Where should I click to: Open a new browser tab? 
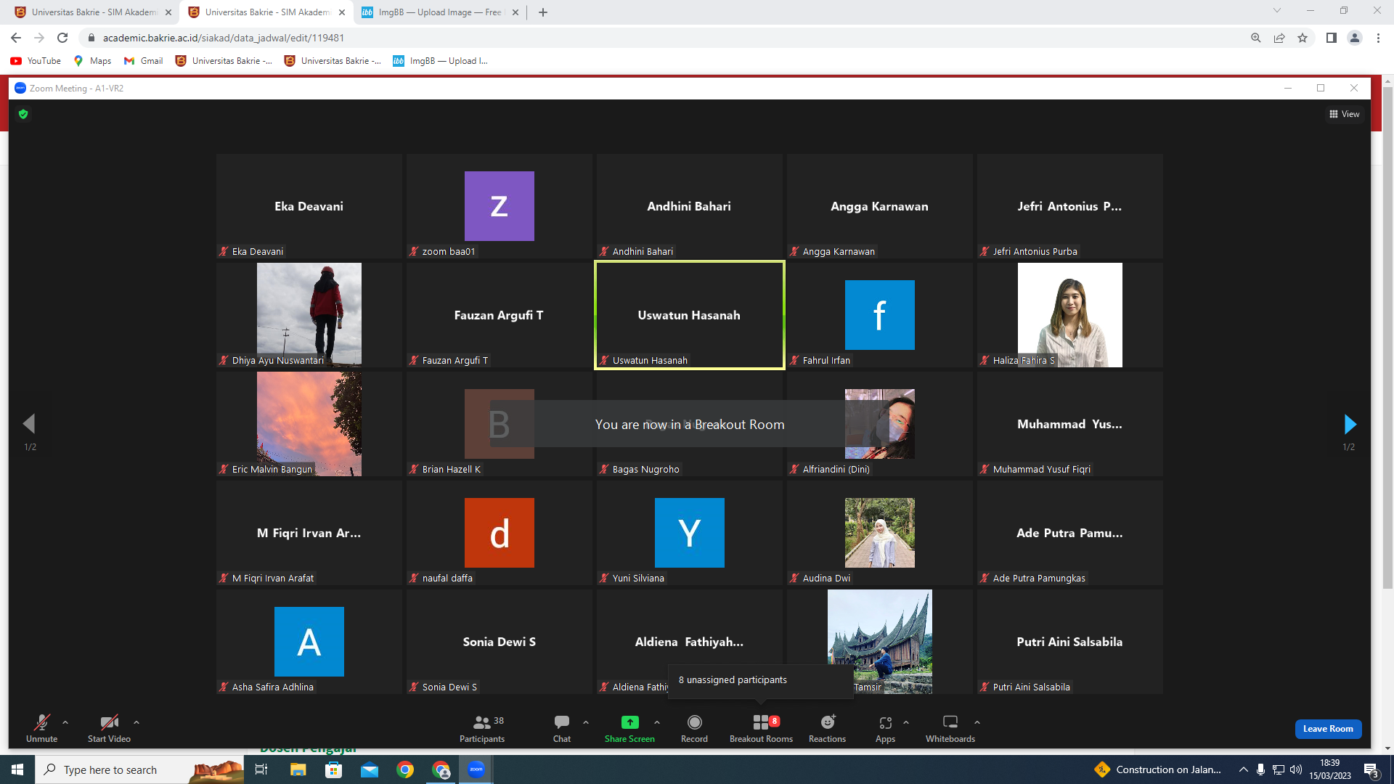(543, 12)
